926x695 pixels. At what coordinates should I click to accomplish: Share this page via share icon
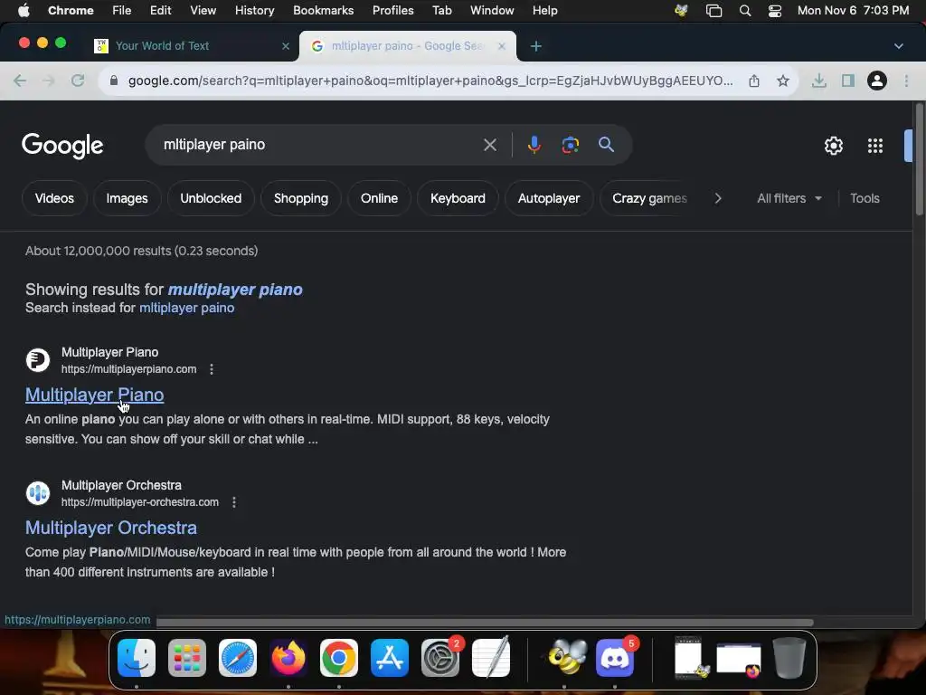click(754, 81)
